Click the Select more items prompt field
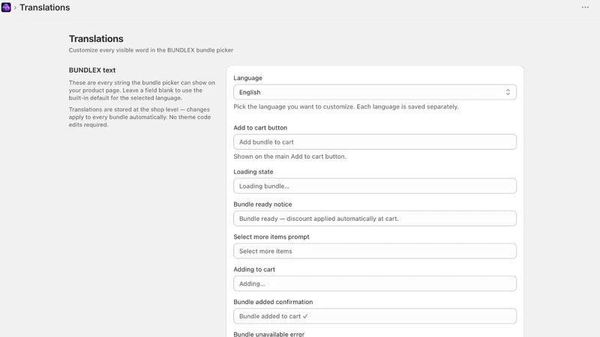This screenshot has height=337, width=600. click(x=374, y=251)
